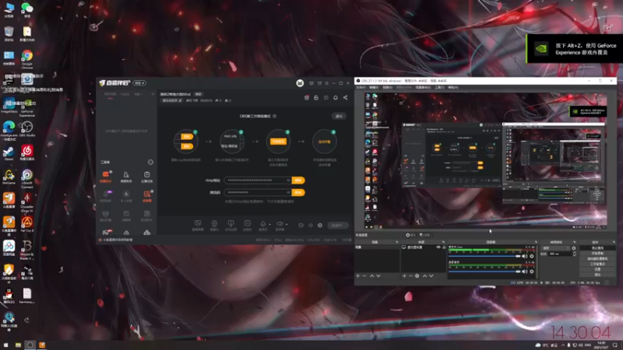Open Far Cry 6 desktop shortcut
The image size is (623, 350).
coord(27,224)
